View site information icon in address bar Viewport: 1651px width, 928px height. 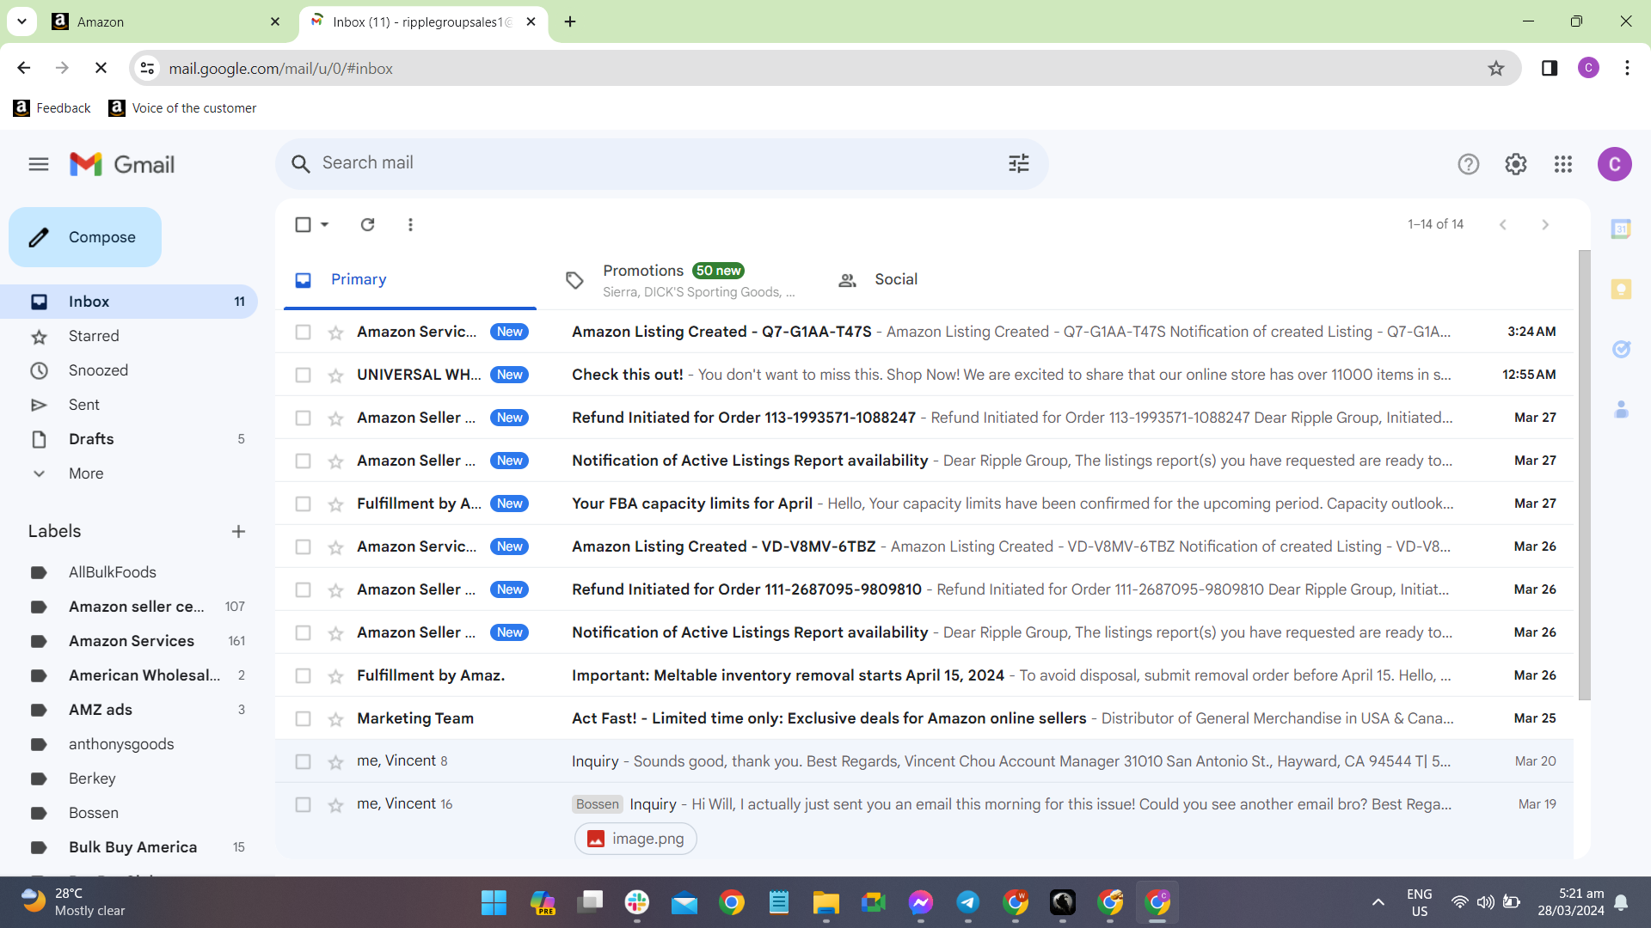(x=148, y=68)
